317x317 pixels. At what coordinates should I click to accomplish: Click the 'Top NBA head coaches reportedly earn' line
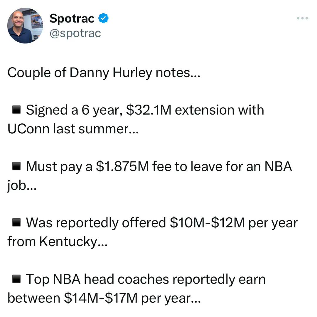click(x=146, y=279)
